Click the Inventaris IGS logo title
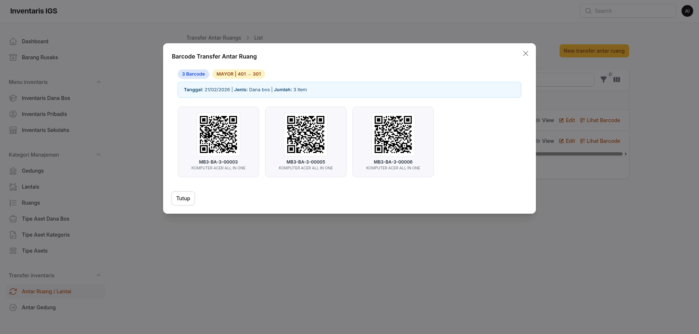 click(33, 11)
